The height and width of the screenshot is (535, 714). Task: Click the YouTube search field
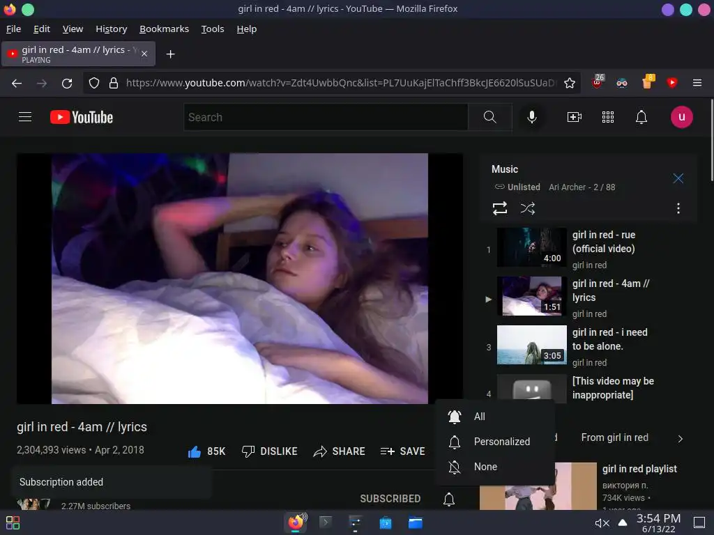point(326,117)
